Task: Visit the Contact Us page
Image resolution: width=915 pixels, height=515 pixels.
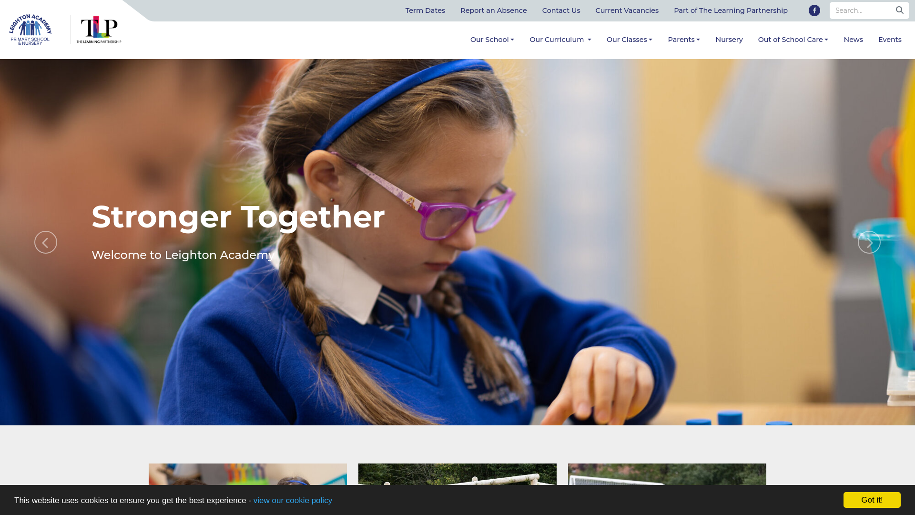Action: (561, 10)
